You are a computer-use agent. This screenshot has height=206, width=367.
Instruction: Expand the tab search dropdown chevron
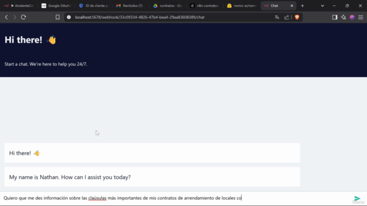tap(322, 6)
